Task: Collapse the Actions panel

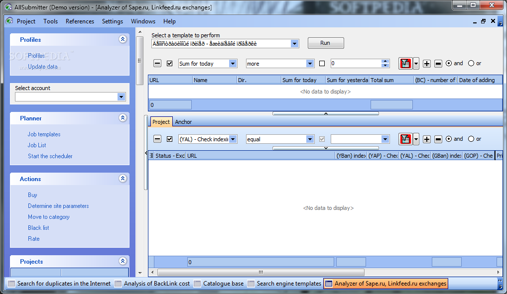Action: click(123, 178)
